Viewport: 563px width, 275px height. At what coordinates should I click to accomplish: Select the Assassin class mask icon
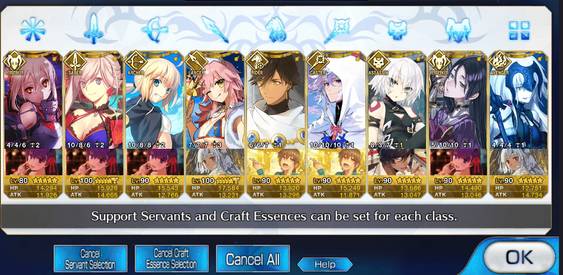coord(397,30)
